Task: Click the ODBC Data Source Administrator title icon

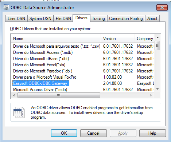Action: [x=6, y=7]
